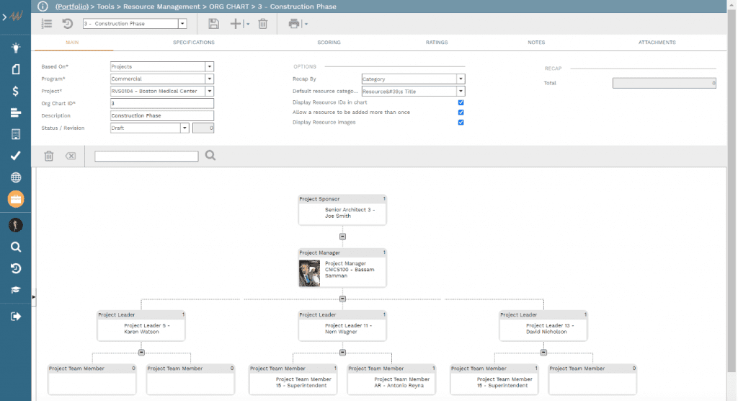Open the Program dropdown
738x401 pixels.
pyautogui.click(x=210, y=79)
